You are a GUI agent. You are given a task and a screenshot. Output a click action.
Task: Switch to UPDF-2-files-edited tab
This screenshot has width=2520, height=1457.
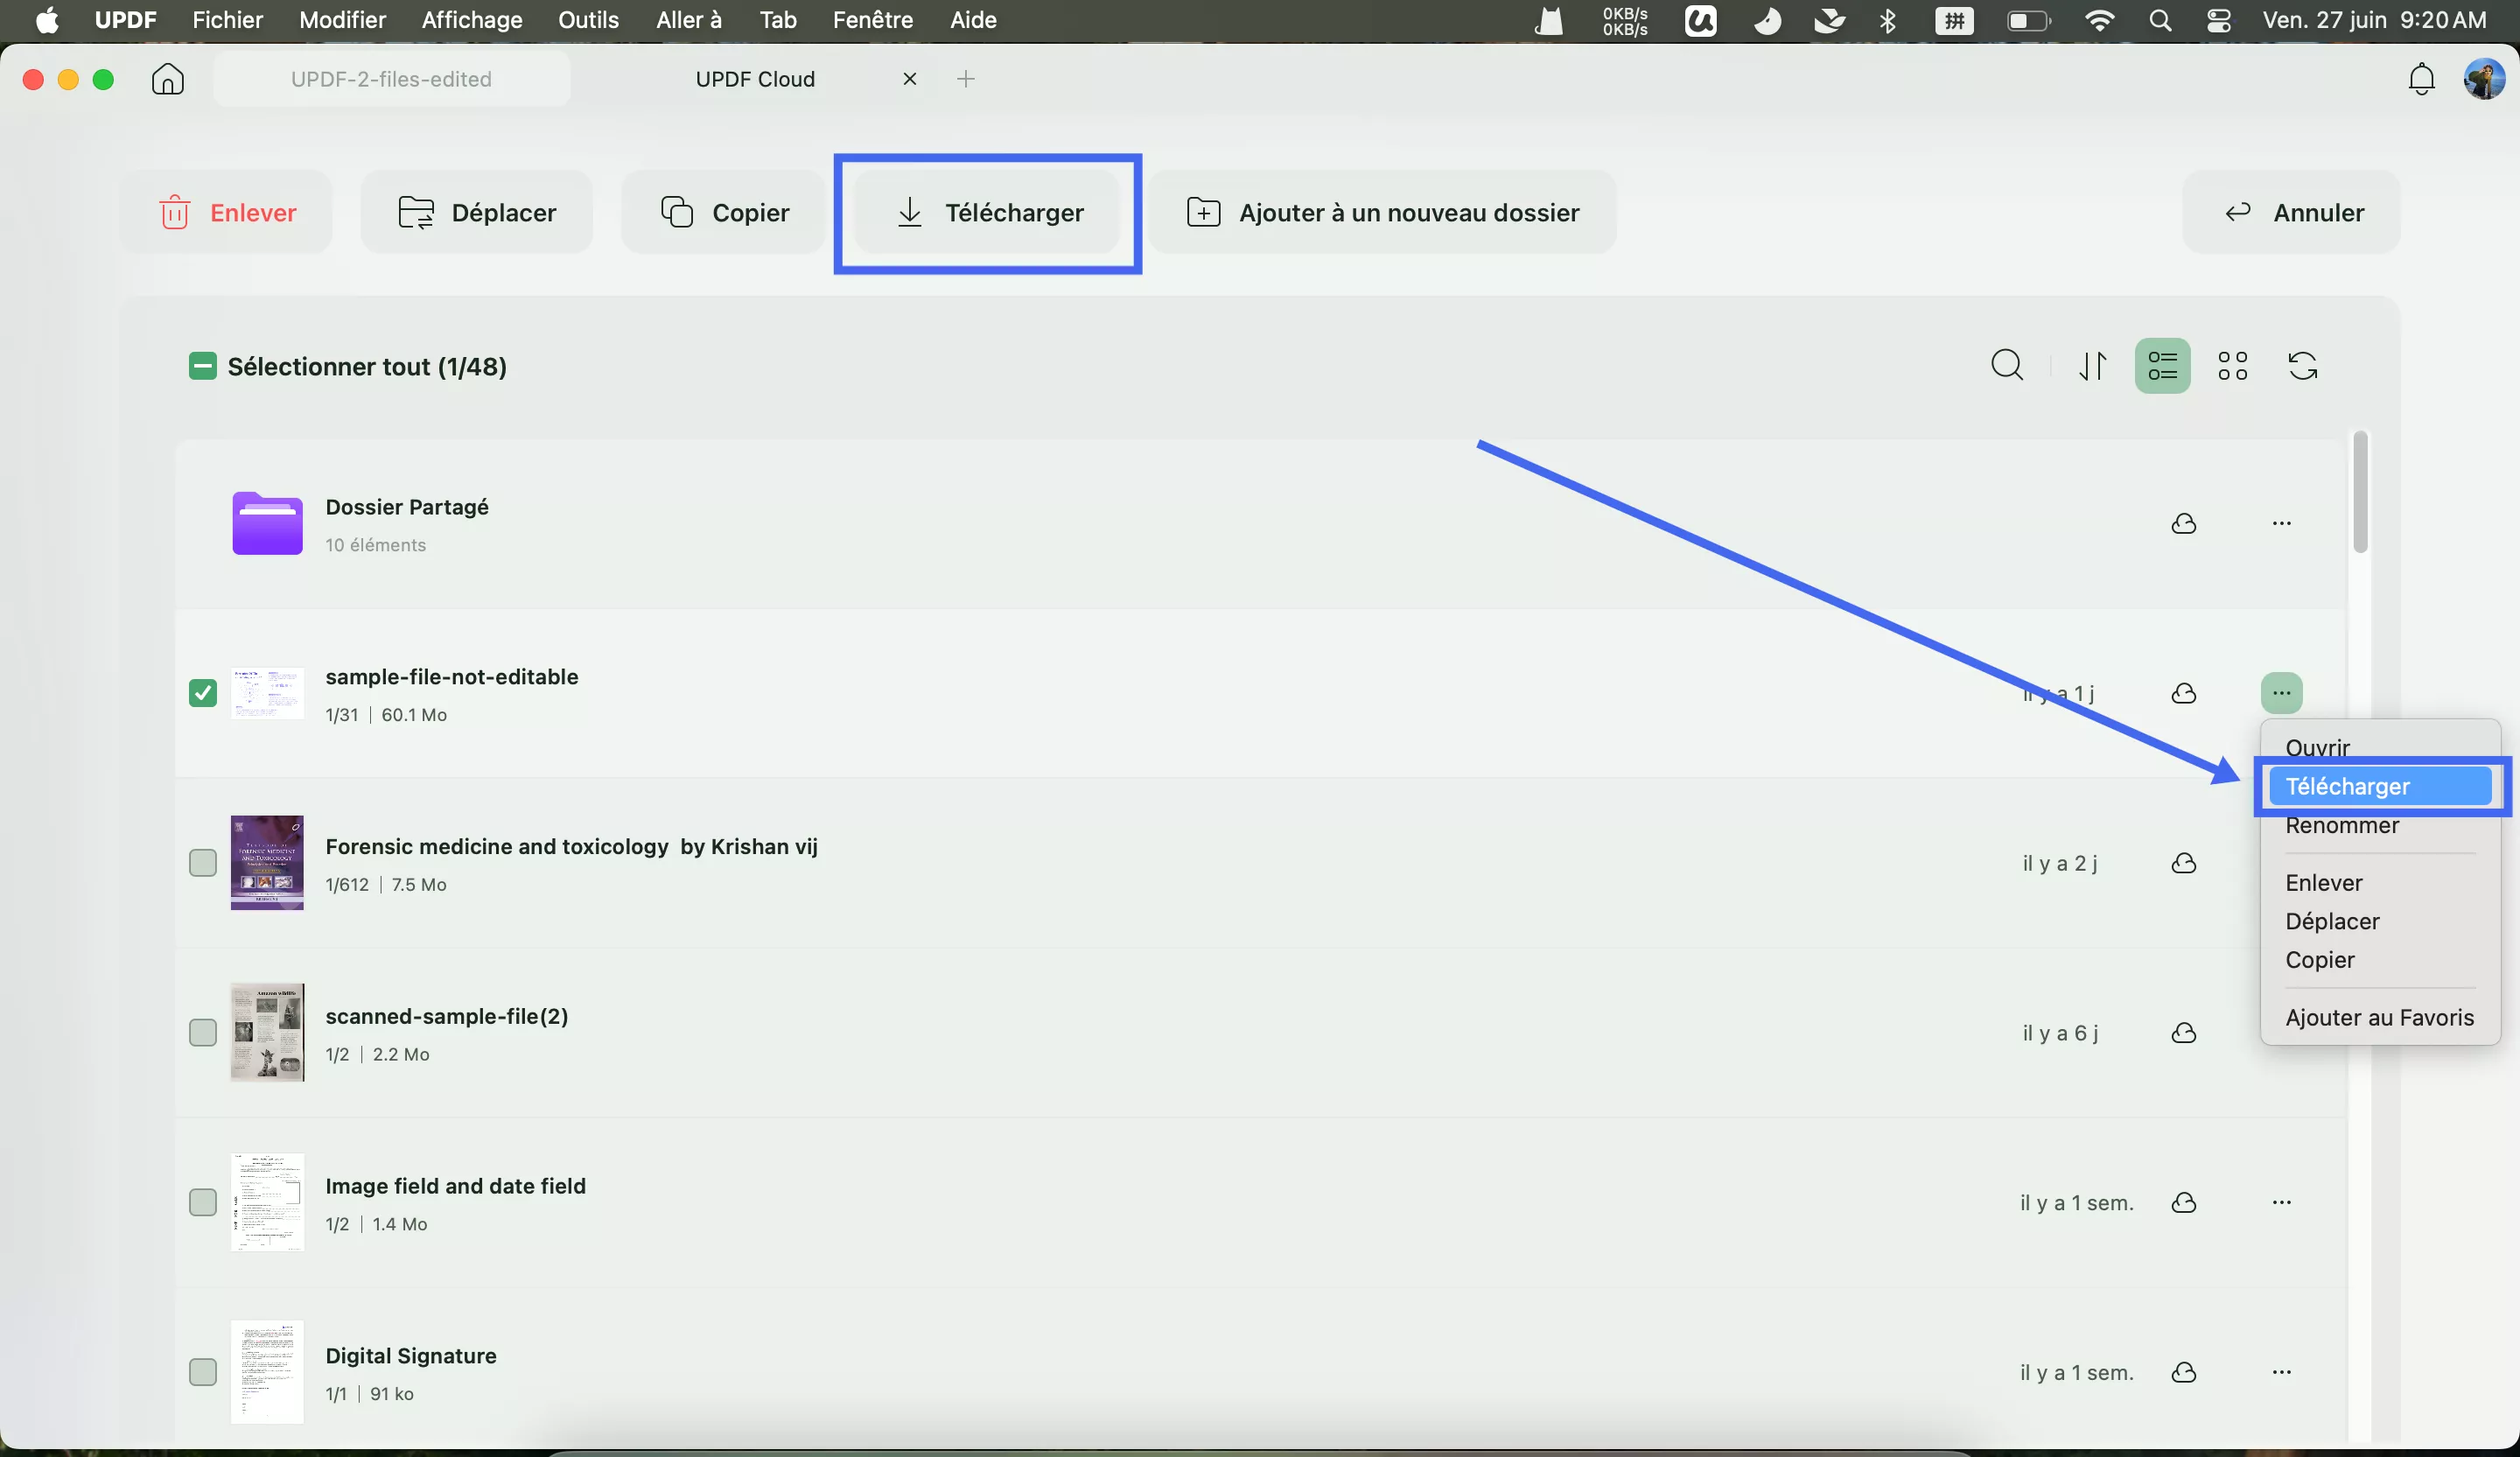391,79
